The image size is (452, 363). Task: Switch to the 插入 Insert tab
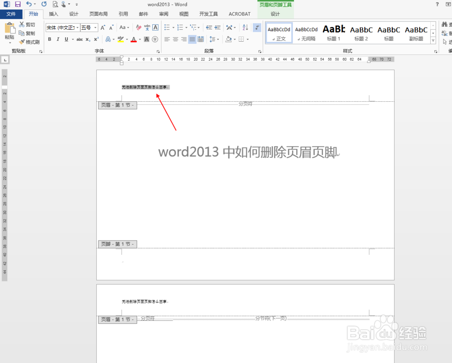53,14
